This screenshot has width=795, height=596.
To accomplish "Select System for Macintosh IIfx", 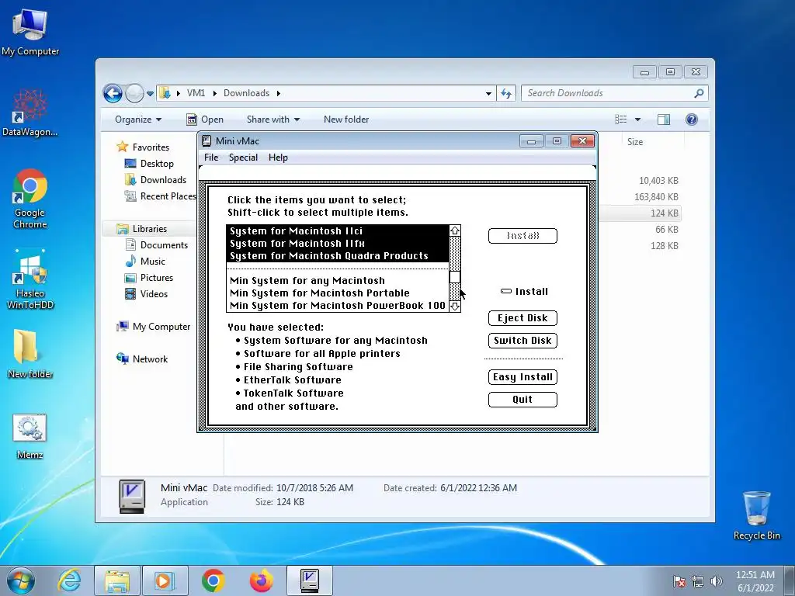I will tap(338, 244).
